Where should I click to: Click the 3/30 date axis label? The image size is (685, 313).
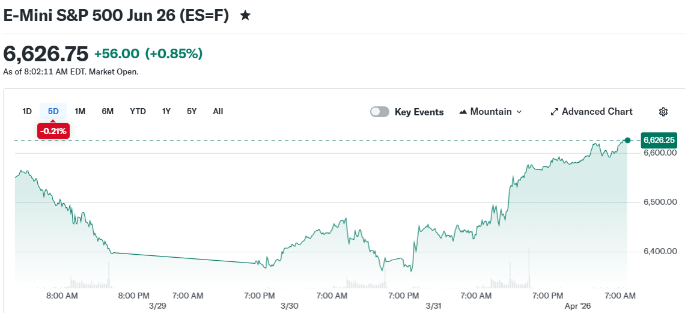289,306
